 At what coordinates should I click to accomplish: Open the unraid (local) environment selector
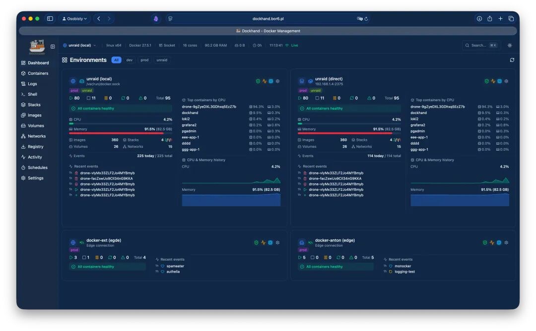click(79, 46)
